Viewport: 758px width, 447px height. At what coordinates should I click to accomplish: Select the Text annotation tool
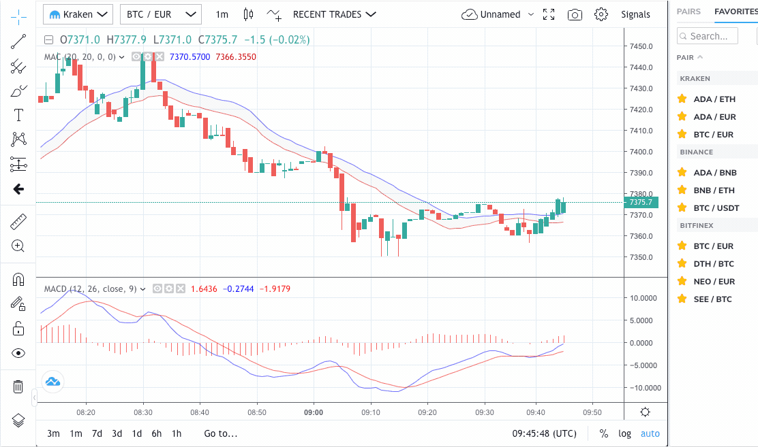18,115
